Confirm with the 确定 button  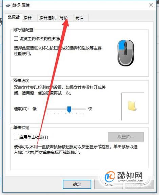point(77,184)
